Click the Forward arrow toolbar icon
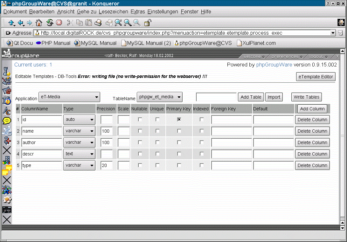Screen dimensions: 347x242 [30, 23]
